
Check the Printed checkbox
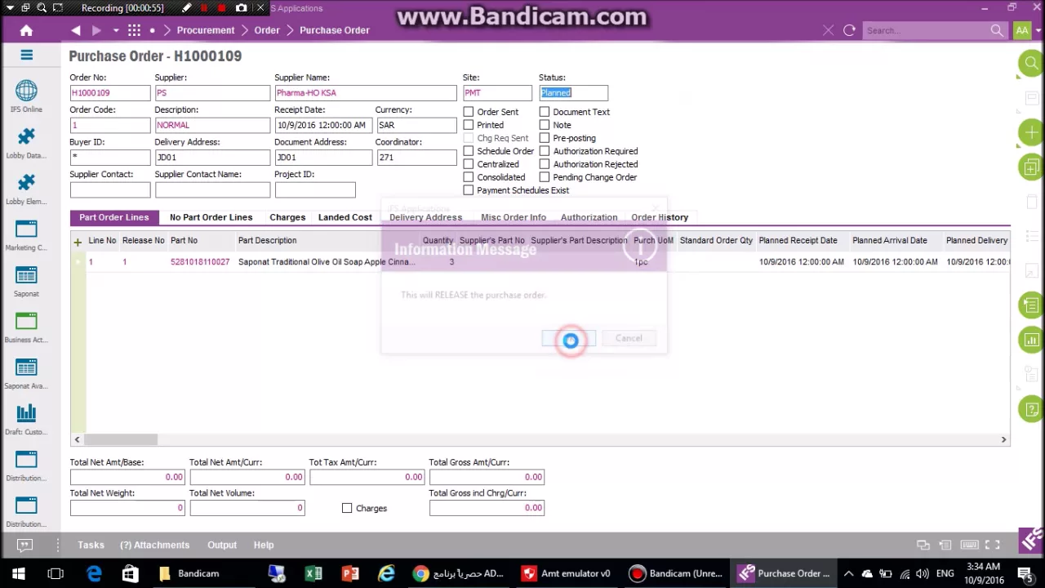point(469,125)
